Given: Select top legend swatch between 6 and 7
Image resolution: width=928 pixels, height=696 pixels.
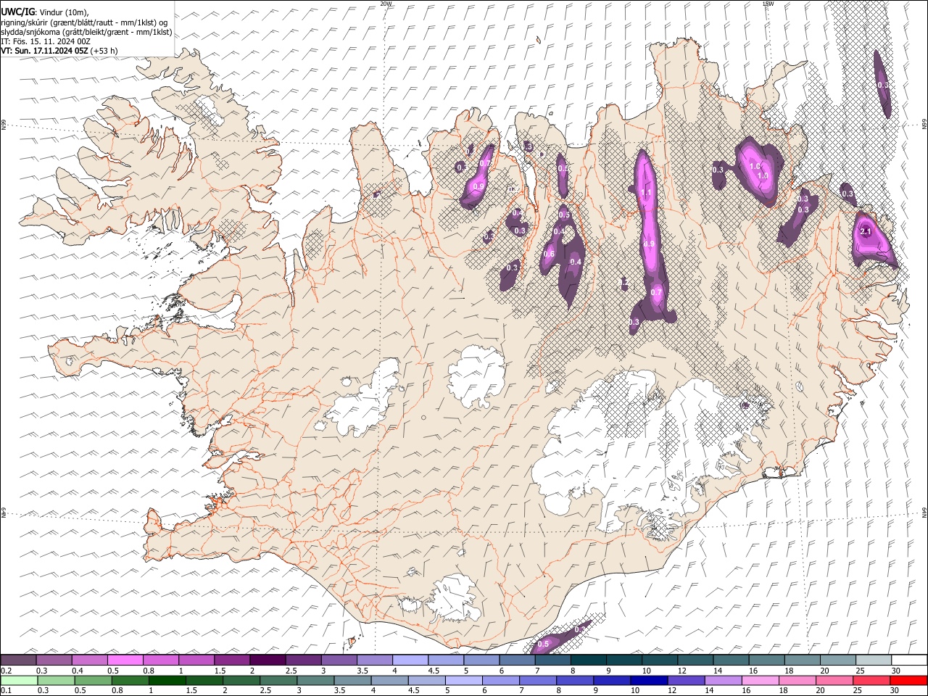Looking at the screenshot, I should [516, 660].
